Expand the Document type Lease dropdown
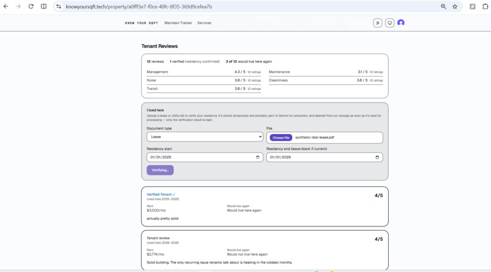The width and height of the screenshot is (491, 272). [x=205, y=137]
